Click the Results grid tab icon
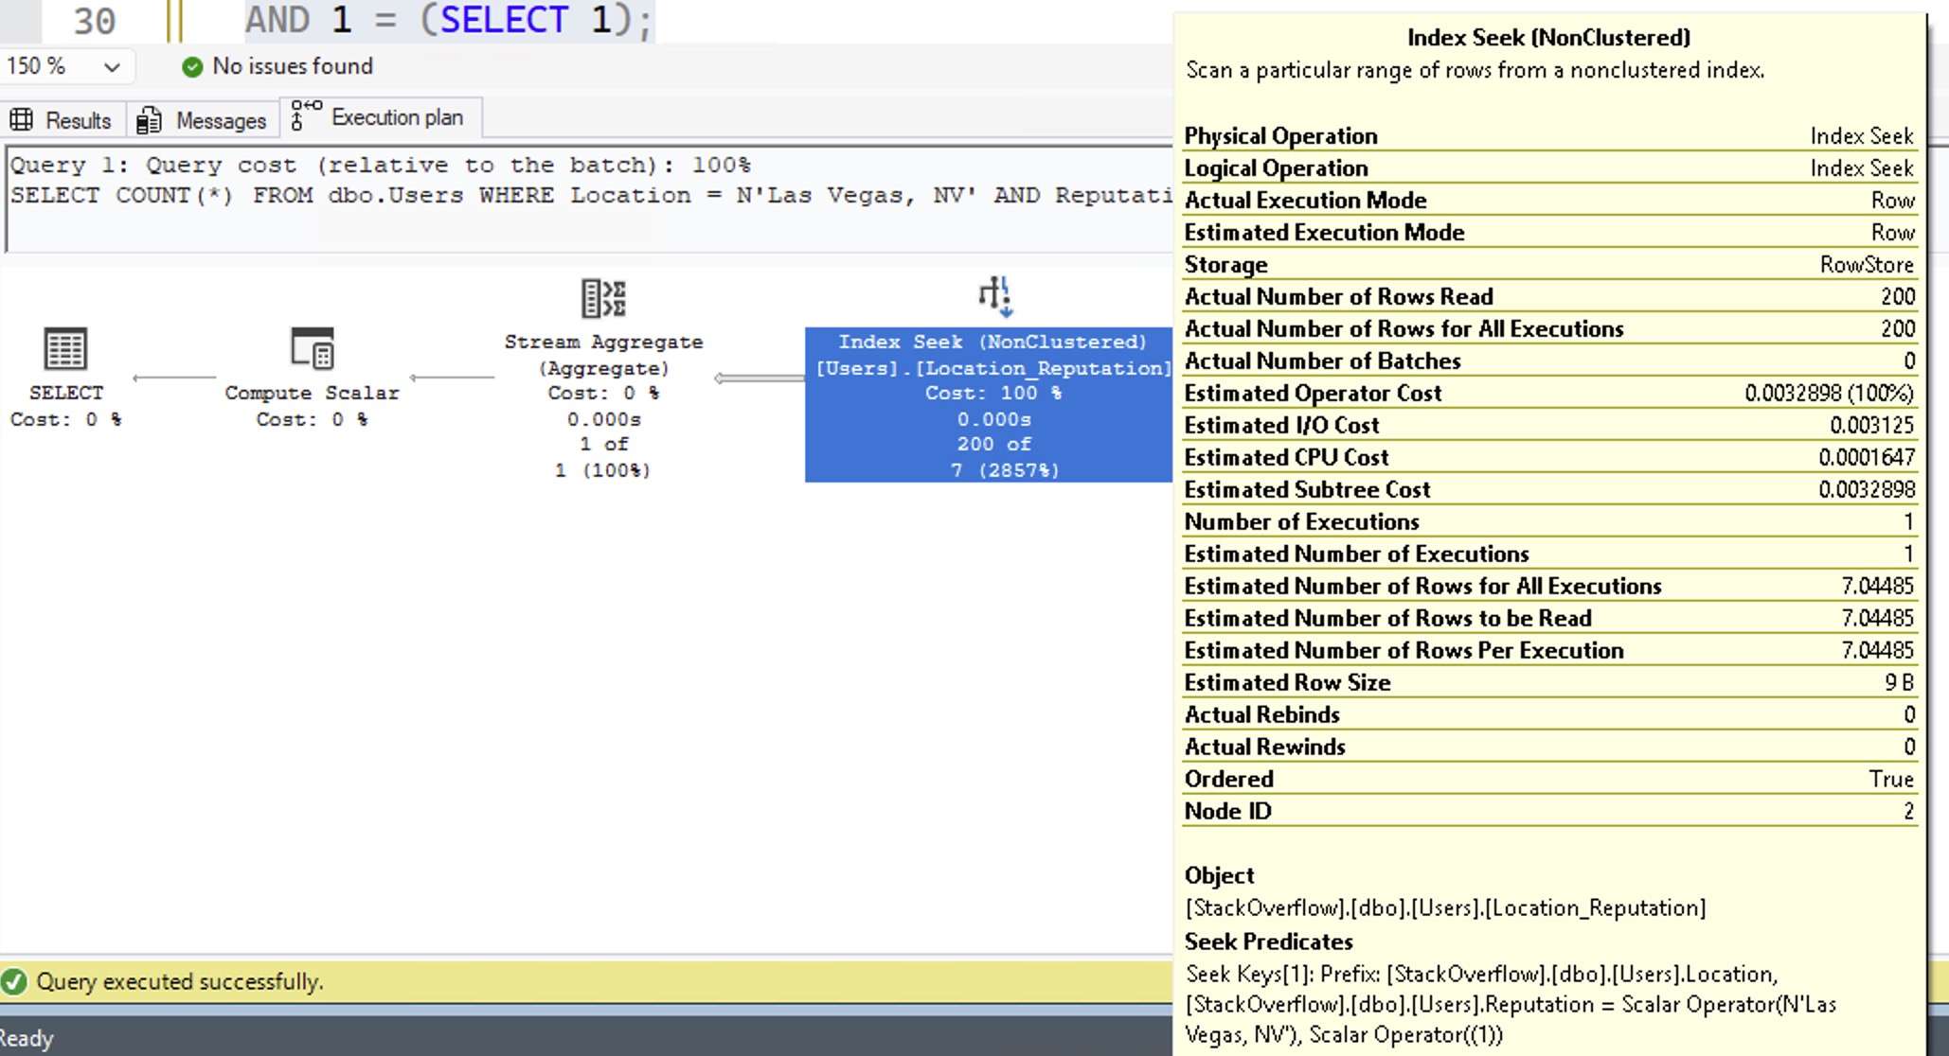This screenshot has height=1056, width=1949. pyautogui.click(x=22, y=120)
